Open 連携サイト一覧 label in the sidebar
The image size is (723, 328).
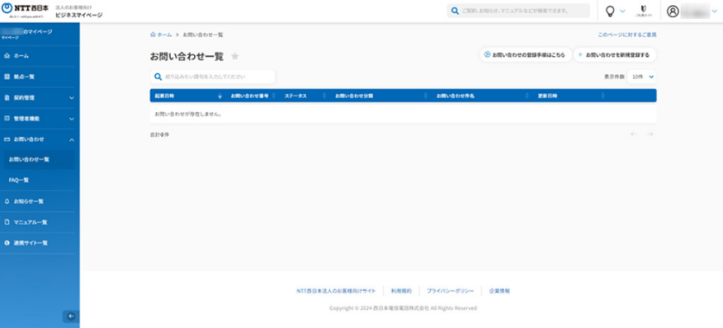coord(31,243)
